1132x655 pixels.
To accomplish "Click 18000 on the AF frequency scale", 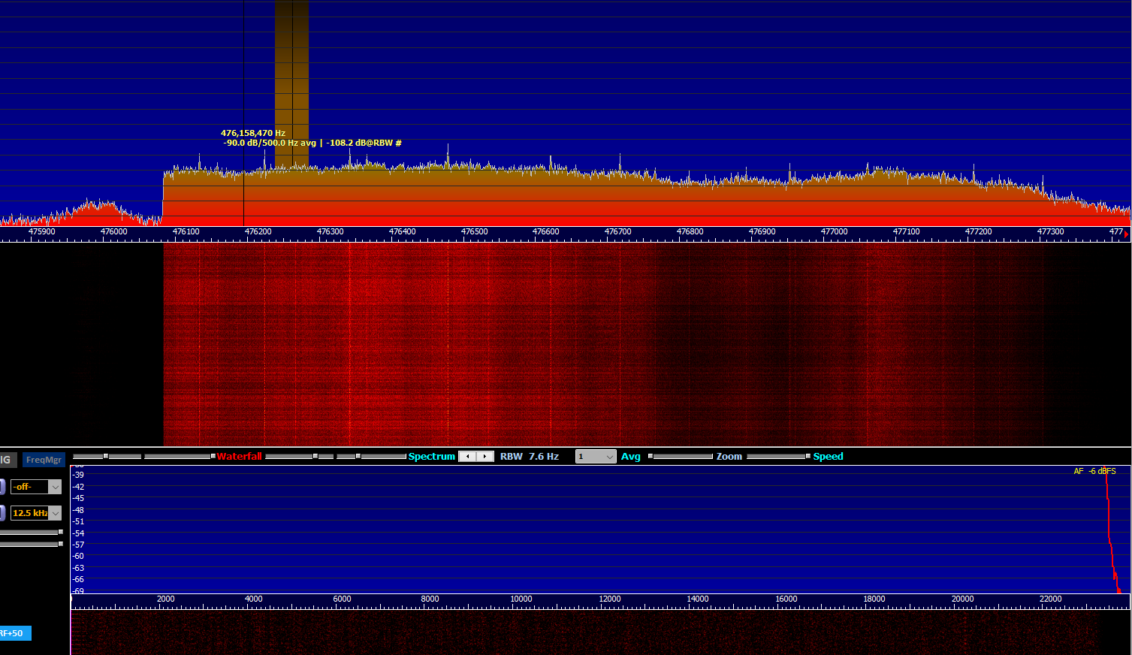I will click(874, 599).
